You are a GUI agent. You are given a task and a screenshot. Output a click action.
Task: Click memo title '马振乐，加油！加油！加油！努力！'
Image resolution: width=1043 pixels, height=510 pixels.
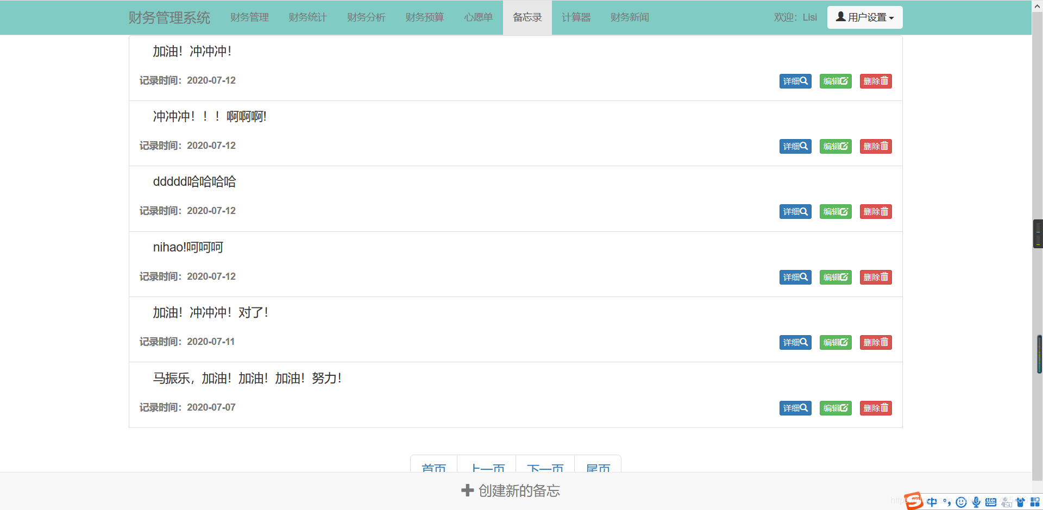[x=248, y=378]
